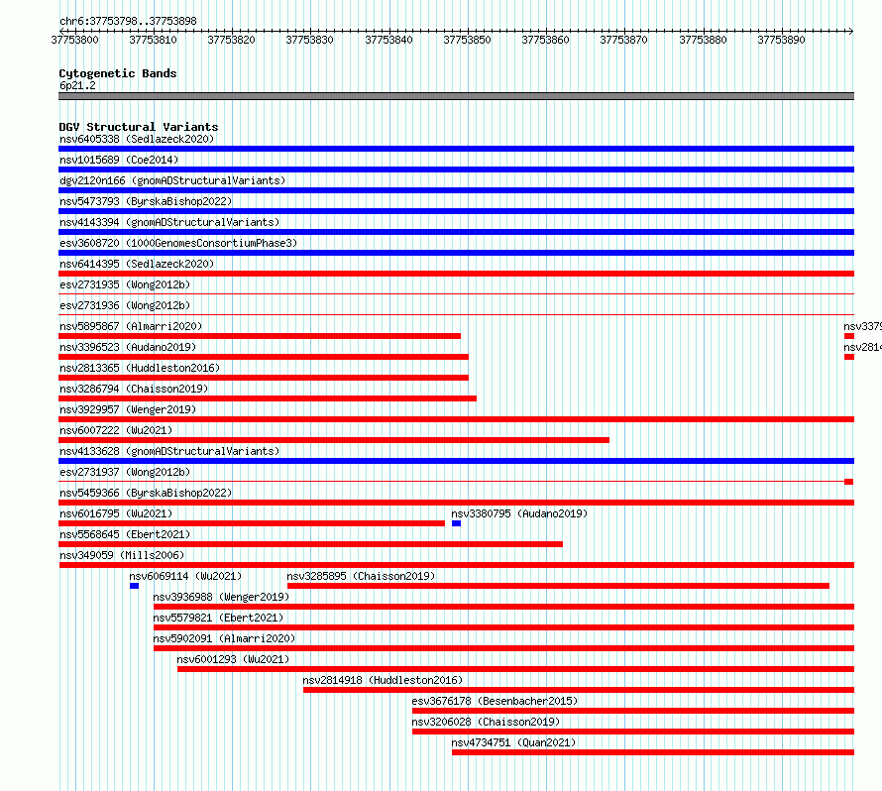Click the gray 6p21.2 cytogenetic band bar

456,96
